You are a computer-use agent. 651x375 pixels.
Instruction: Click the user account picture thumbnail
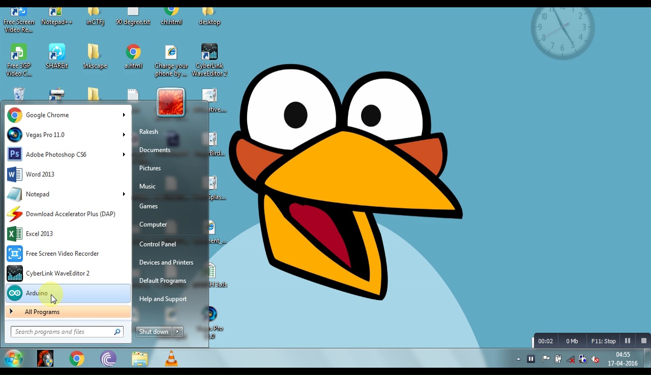171,102
